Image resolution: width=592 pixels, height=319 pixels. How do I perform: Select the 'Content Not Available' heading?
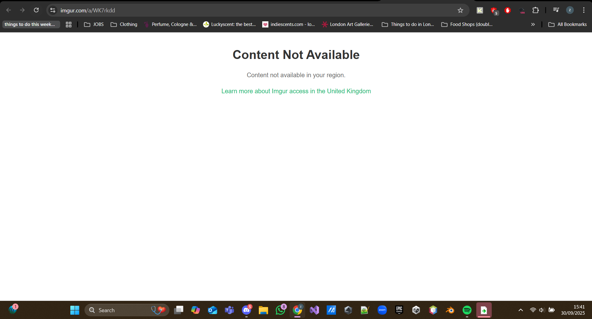point(296,55)
